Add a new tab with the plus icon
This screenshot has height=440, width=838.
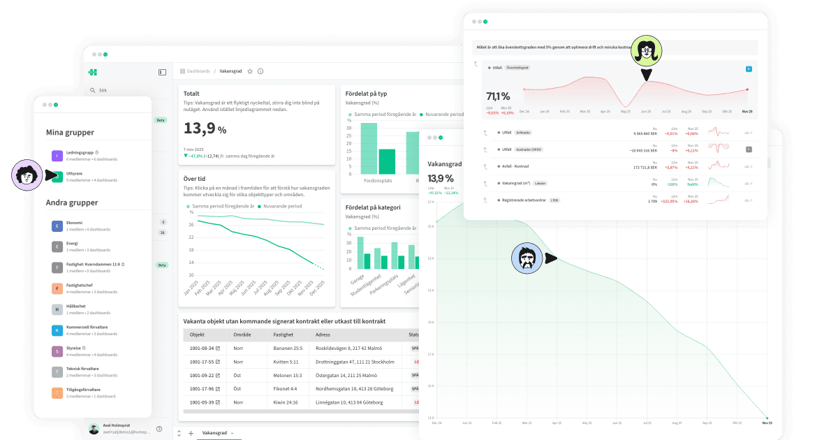191,433
